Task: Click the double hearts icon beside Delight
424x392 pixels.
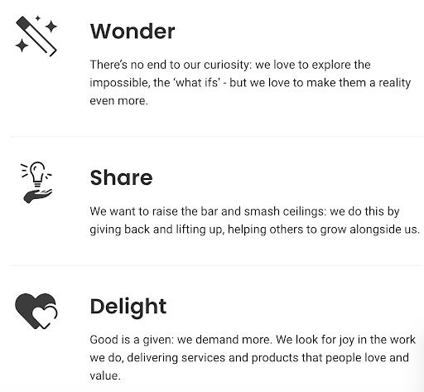Action: [x=36, y=311]
